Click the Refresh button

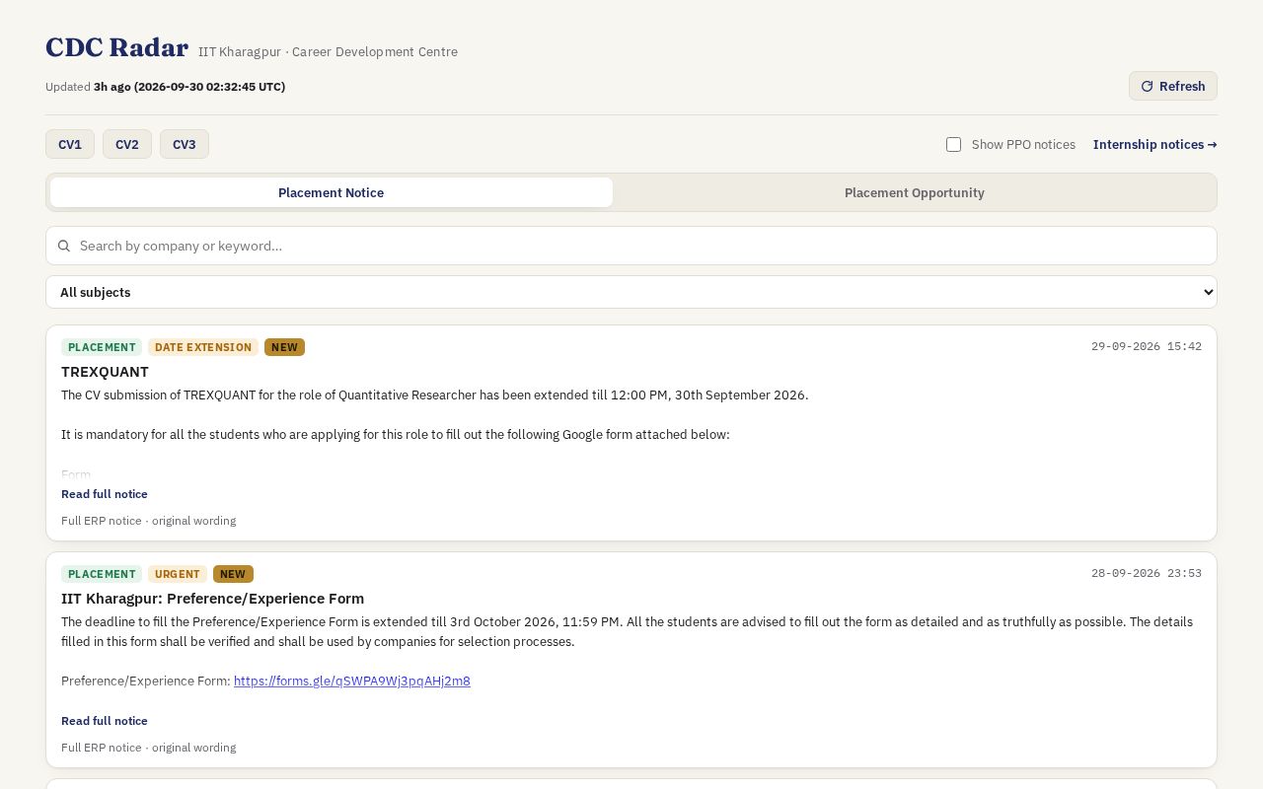coord(1172,86)
